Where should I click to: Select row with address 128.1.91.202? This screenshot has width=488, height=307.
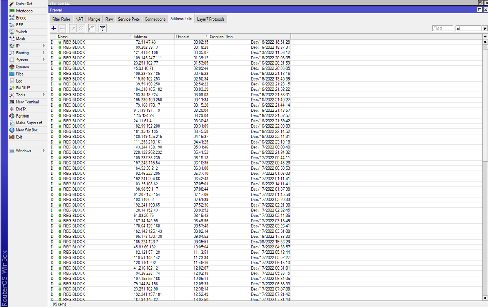[266, 263]
